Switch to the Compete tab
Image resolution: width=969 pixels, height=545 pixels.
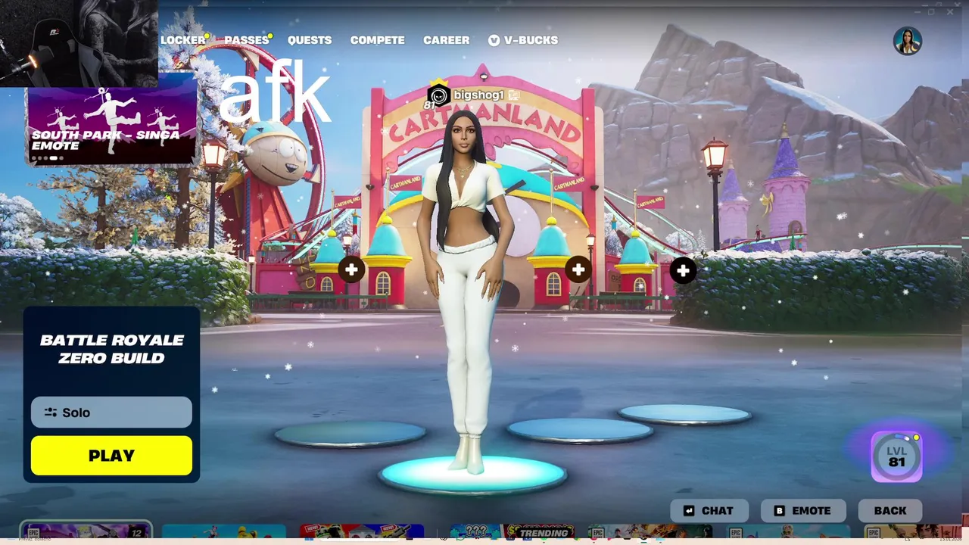tap(377, 40)
